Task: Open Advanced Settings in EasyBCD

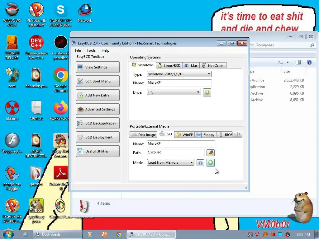Action: point(98,109)
